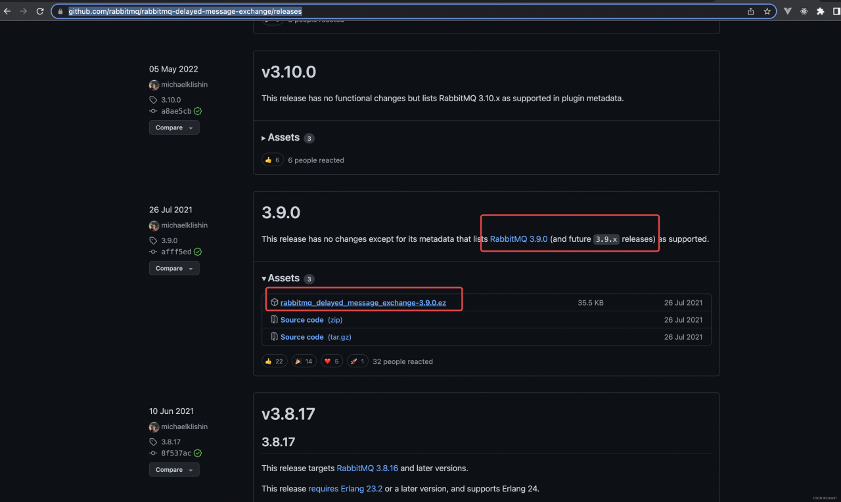The width and height of the screenshot is (841, 502).
Task: Toggle the browser side panel icon
Action: [836, 11]
